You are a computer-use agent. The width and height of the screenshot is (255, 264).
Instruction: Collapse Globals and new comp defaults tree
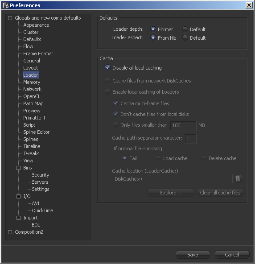pyautogui.click(x=10, y=18)
